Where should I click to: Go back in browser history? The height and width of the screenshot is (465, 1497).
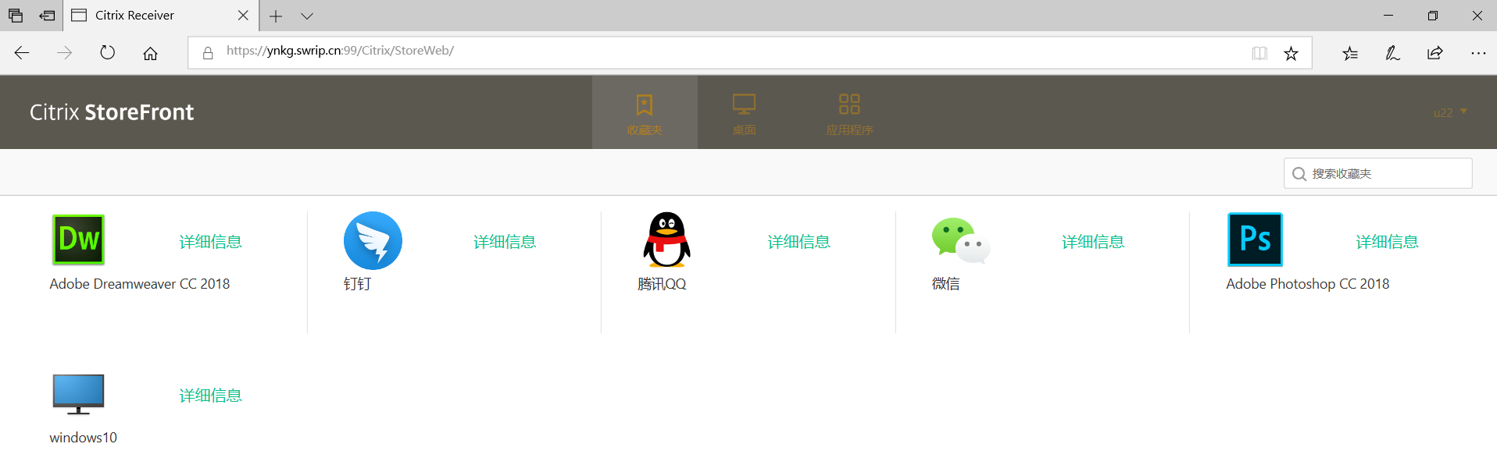tap(22, 53)
